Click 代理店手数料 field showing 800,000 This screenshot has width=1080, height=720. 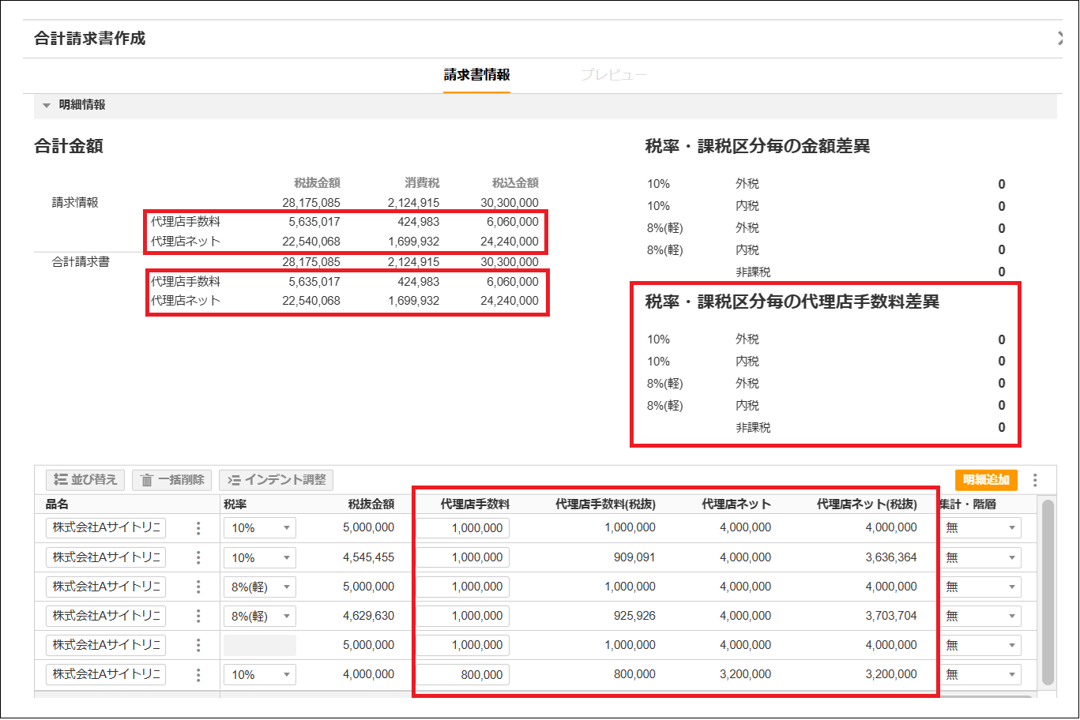pyautogui.click(x=463, y=675)
